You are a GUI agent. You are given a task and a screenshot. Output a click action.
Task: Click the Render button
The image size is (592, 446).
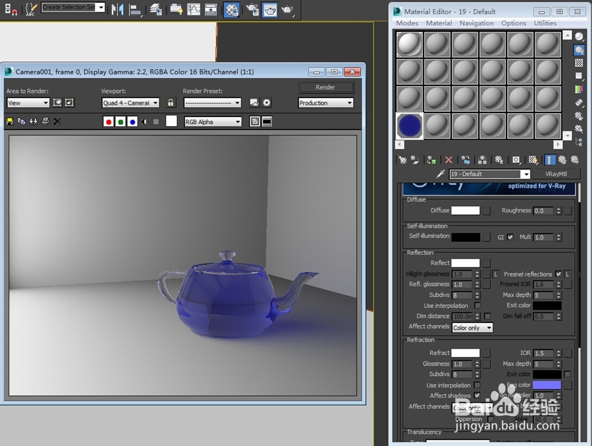pyautogui.click(x=326, y=87)
